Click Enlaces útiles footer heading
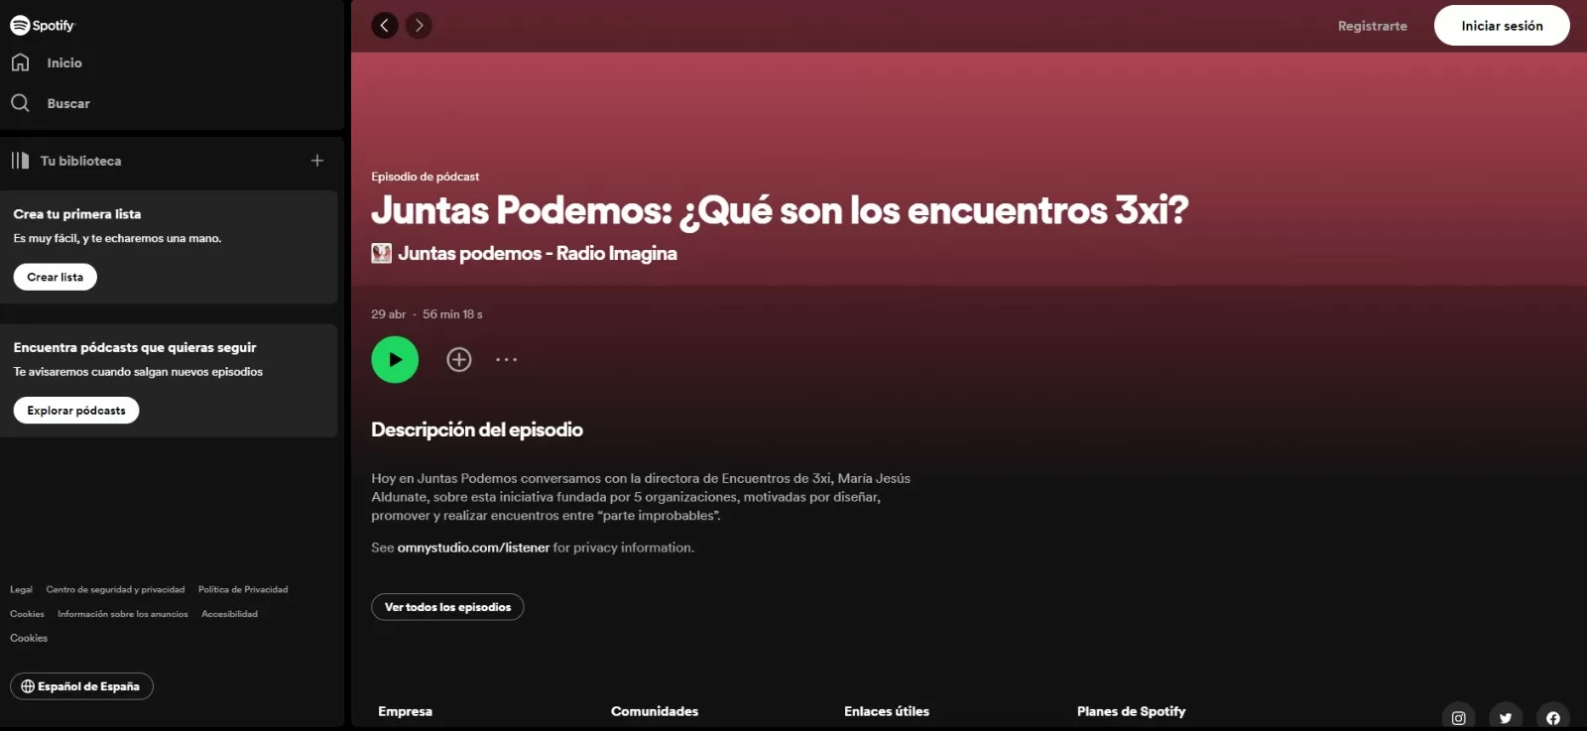1587x731 pixels. tap(887, 711)
